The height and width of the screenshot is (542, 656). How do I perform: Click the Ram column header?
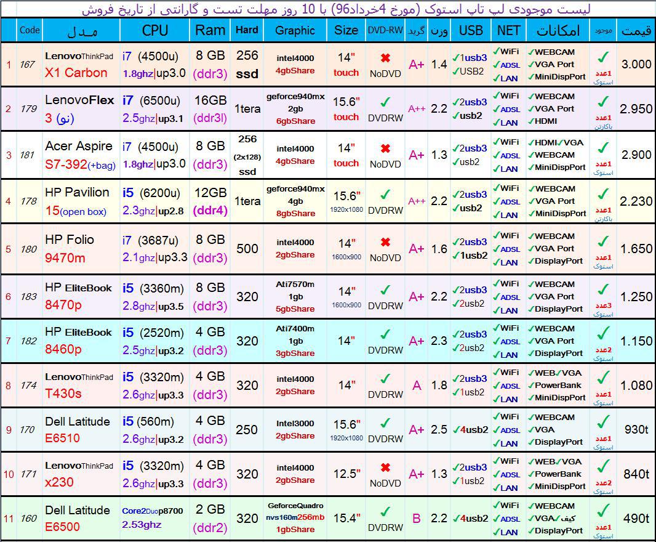[x=210, y=30]
